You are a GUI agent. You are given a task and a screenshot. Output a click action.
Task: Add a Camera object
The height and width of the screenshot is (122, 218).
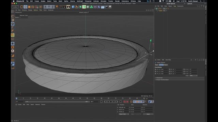tap(106, 7)
